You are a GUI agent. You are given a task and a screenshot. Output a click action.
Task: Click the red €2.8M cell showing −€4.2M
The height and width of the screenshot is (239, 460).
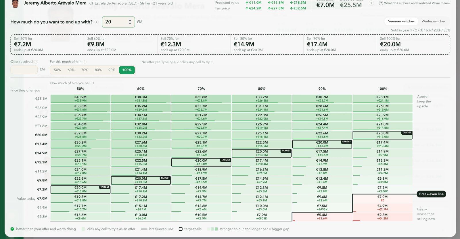tap(382, 217)
